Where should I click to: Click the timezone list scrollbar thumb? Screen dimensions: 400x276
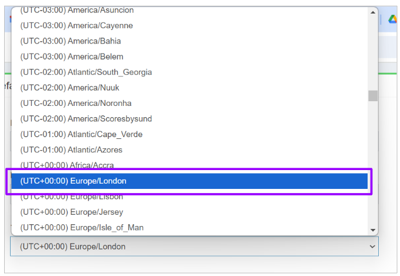pos(373,96)
